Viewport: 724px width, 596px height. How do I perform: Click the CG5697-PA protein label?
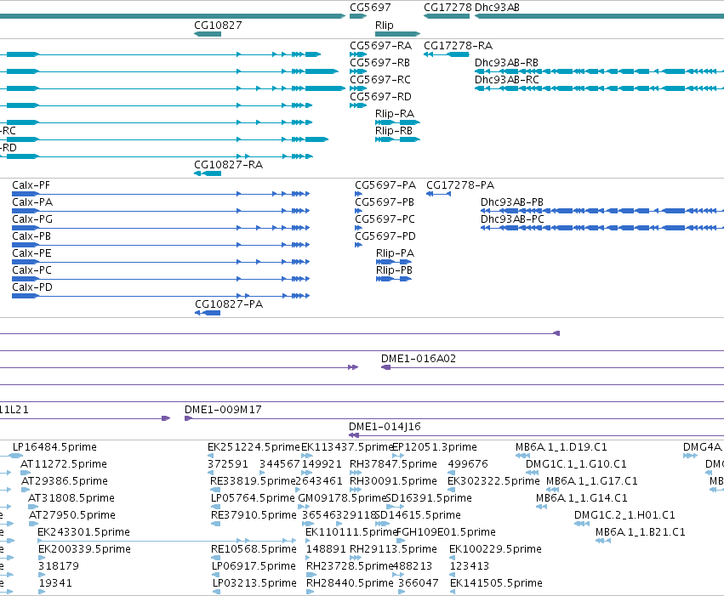point(385,185)
